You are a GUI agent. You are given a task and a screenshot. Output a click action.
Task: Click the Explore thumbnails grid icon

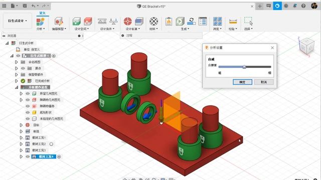click(217, 21)
